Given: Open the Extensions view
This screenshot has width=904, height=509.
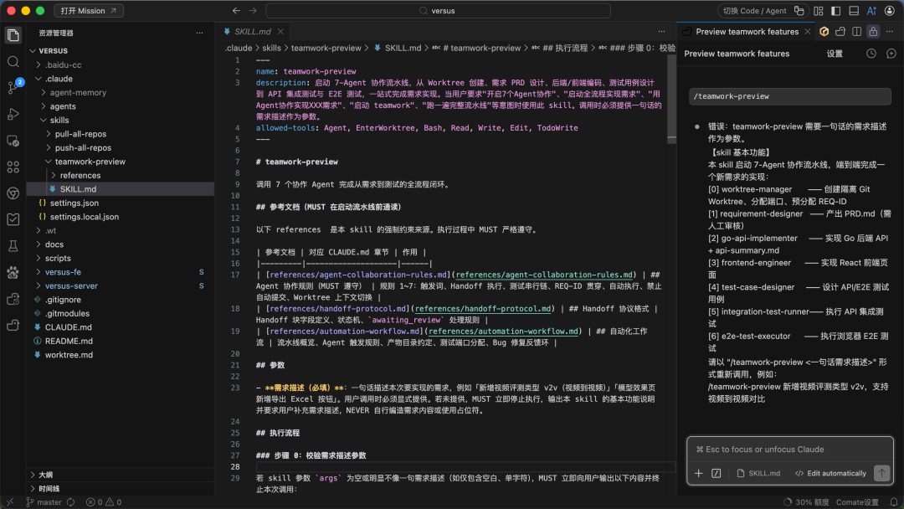Looking at the screenshot, I should (13, 167).
